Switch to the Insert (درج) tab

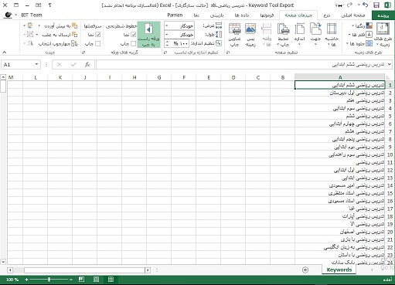327,15
